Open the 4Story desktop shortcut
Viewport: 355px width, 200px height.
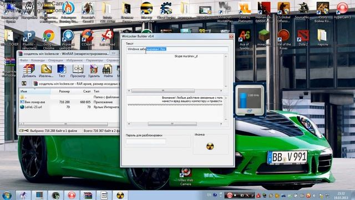[322, 12]
